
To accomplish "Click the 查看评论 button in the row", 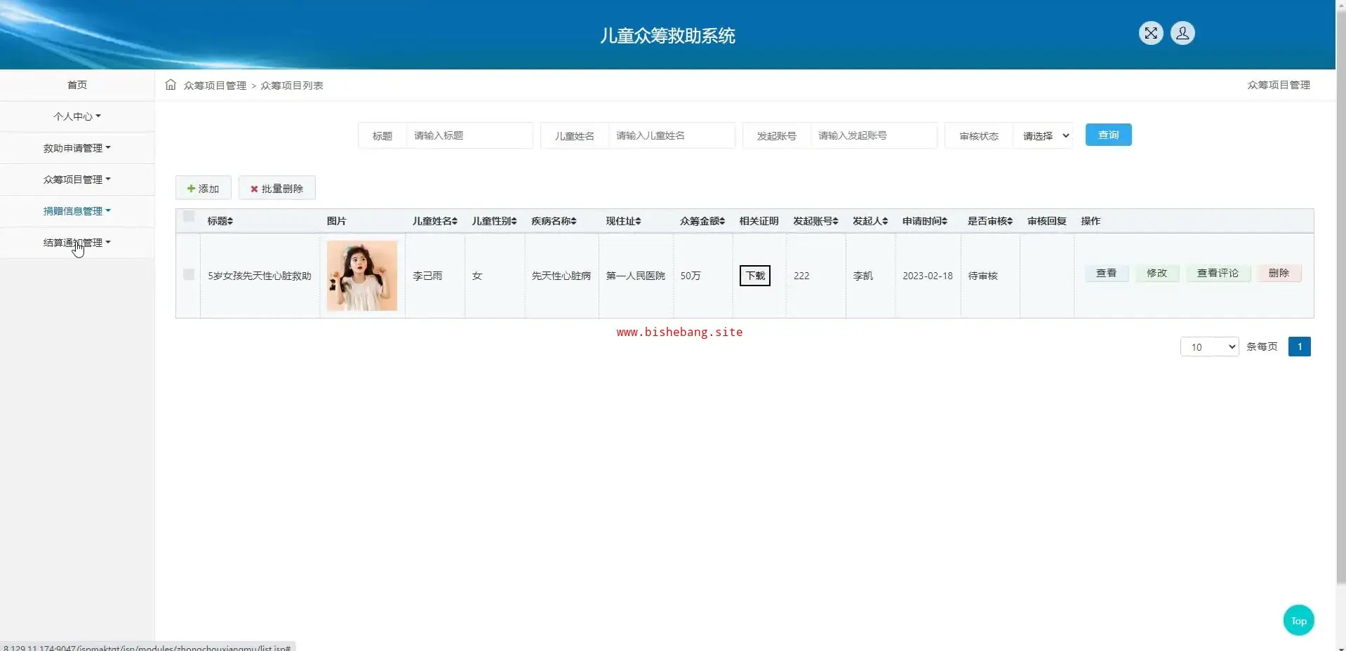I will pos(1218,273).
